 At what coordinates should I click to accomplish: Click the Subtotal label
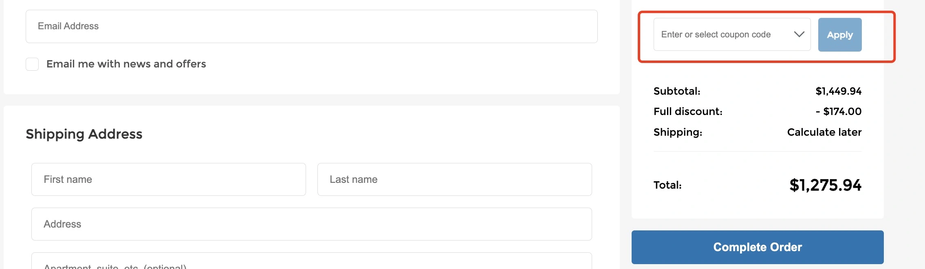[677, 91]
